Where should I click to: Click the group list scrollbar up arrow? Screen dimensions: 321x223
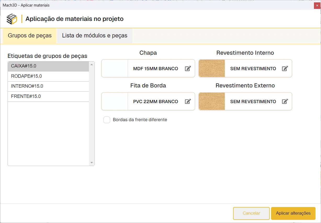[x=92, y=64]
